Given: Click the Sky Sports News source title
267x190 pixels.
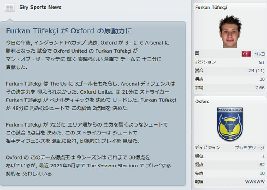Looking at the screenshot, I should pyautogui.click(x=40, y=8).
